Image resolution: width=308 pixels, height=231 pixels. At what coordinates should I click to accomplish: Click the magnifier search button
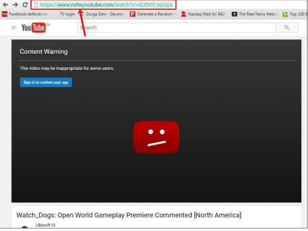point(287,28)
